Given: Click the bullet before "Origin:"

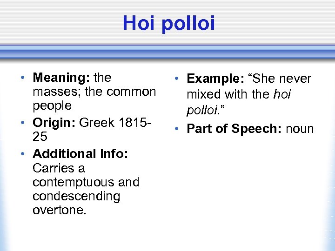Looking at the screenshot, I should tap(23, 123).
